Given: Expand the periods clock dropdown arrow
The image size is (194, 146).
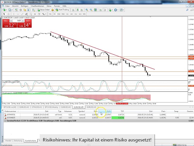Looking at the screenshot, I should (118, 10).
